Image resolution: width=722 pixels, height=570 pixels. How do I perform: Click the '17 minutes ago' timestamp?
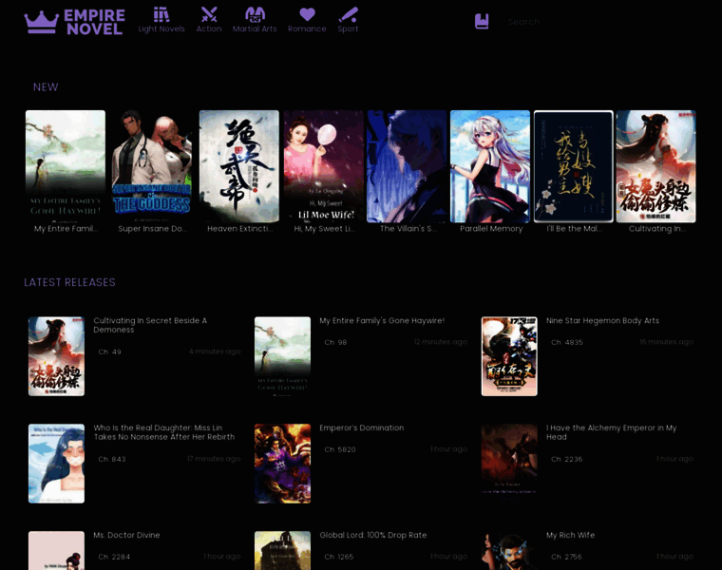[x=214, y=459]
